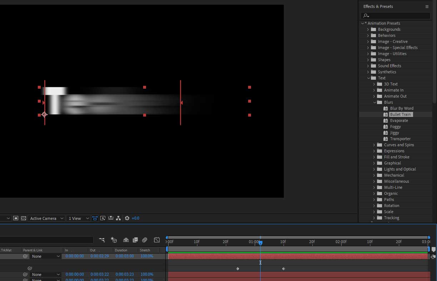The width and height of the screenshot is (437, 281).
Task: Select the Synthetics folder
Action: (387, 72)
